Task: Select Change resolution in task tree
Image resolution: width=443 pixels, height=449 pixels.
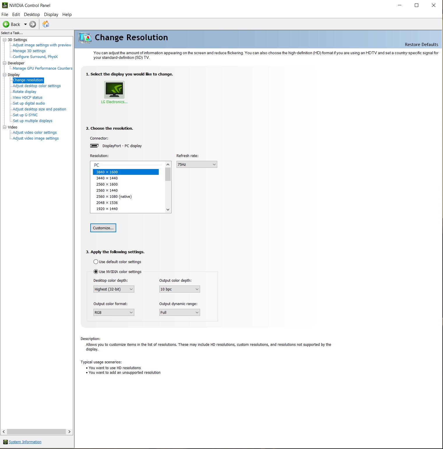Action: coord(28,80)
